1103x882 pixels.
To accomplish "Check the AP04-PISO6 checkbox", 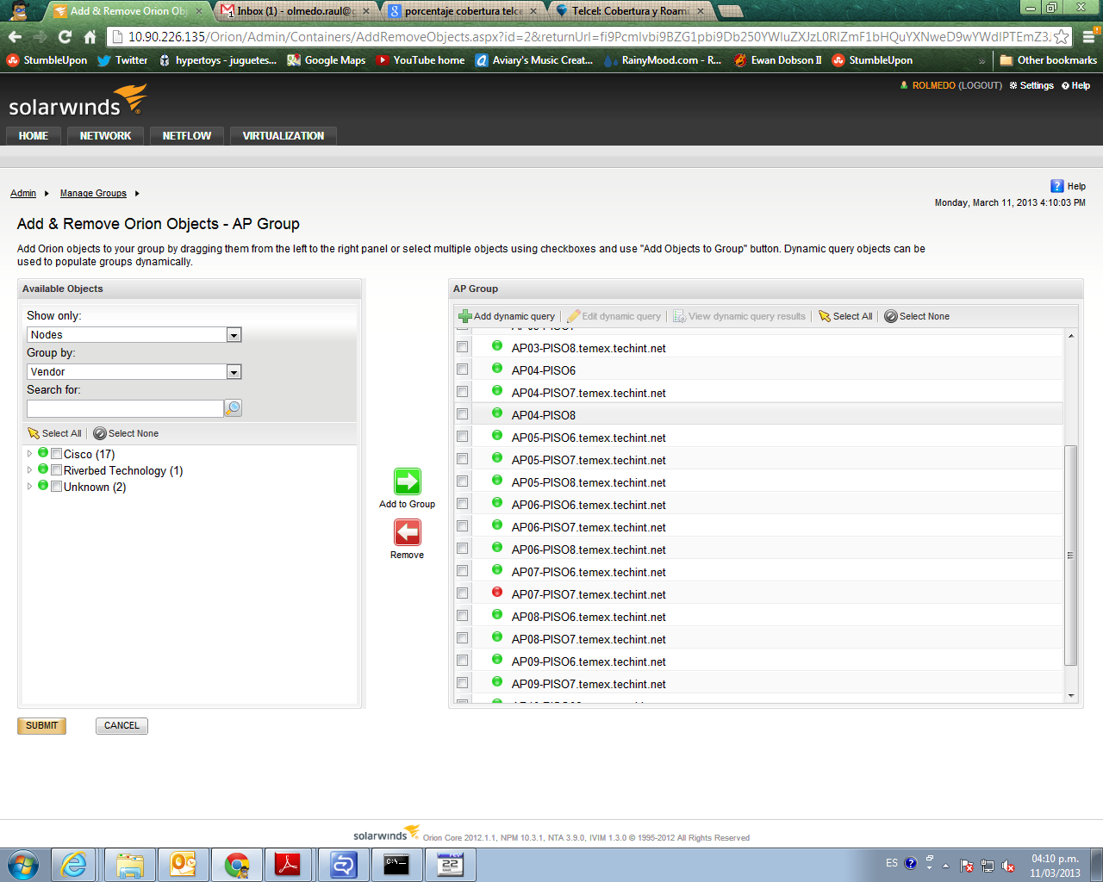I will tap(463, 370).
